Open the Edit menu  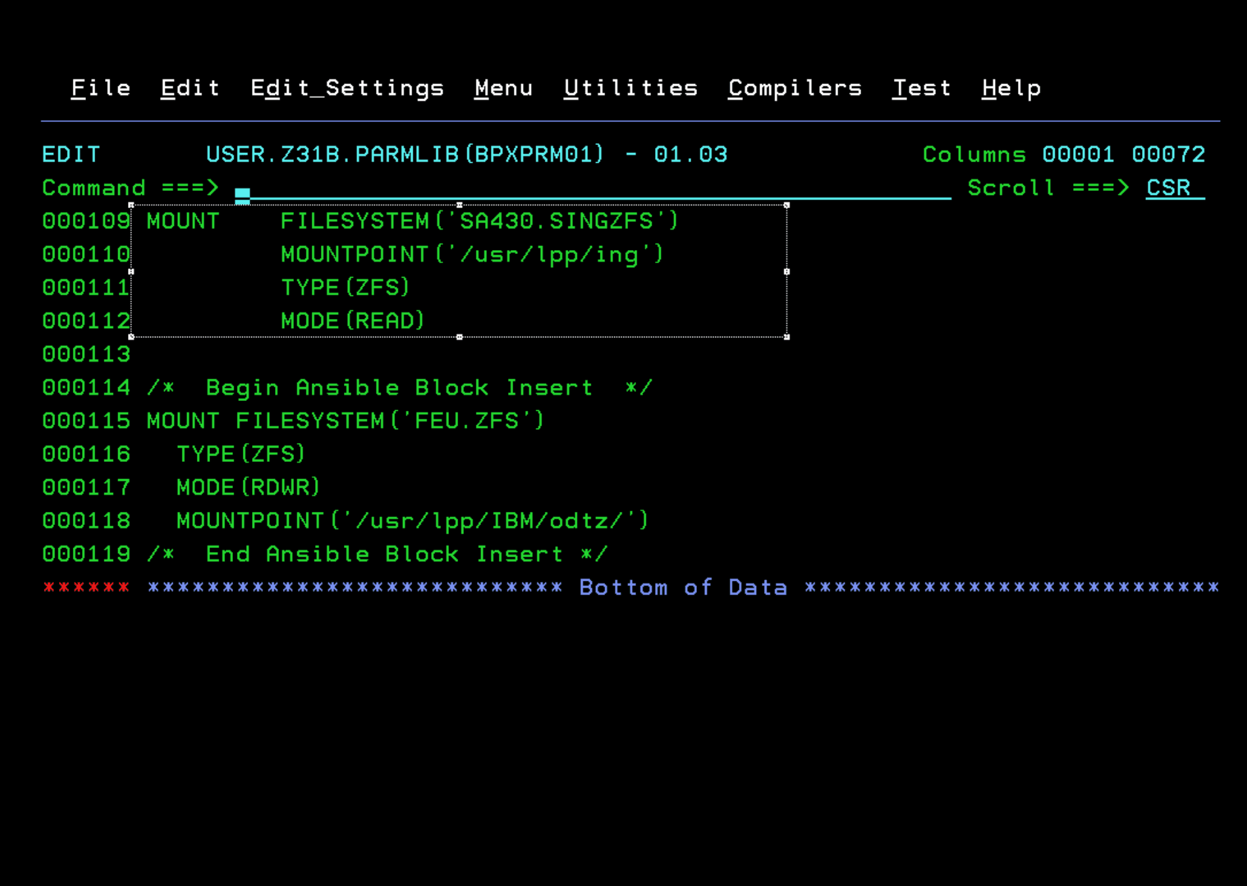click(190, 87)
